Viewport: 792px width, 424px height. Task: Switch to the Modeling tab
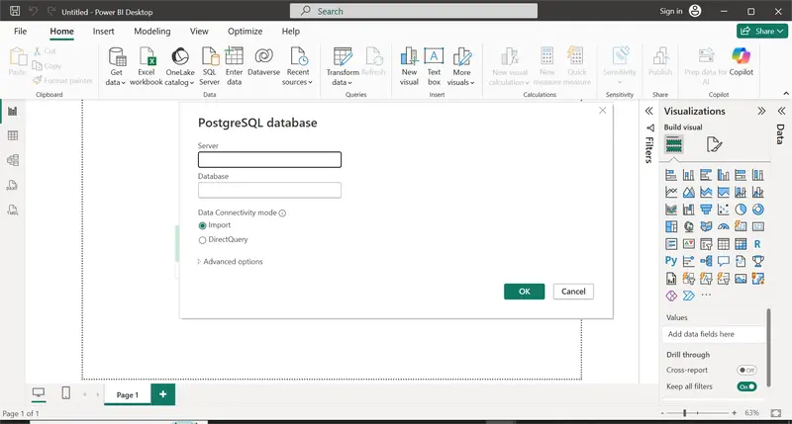click(152, 32)
